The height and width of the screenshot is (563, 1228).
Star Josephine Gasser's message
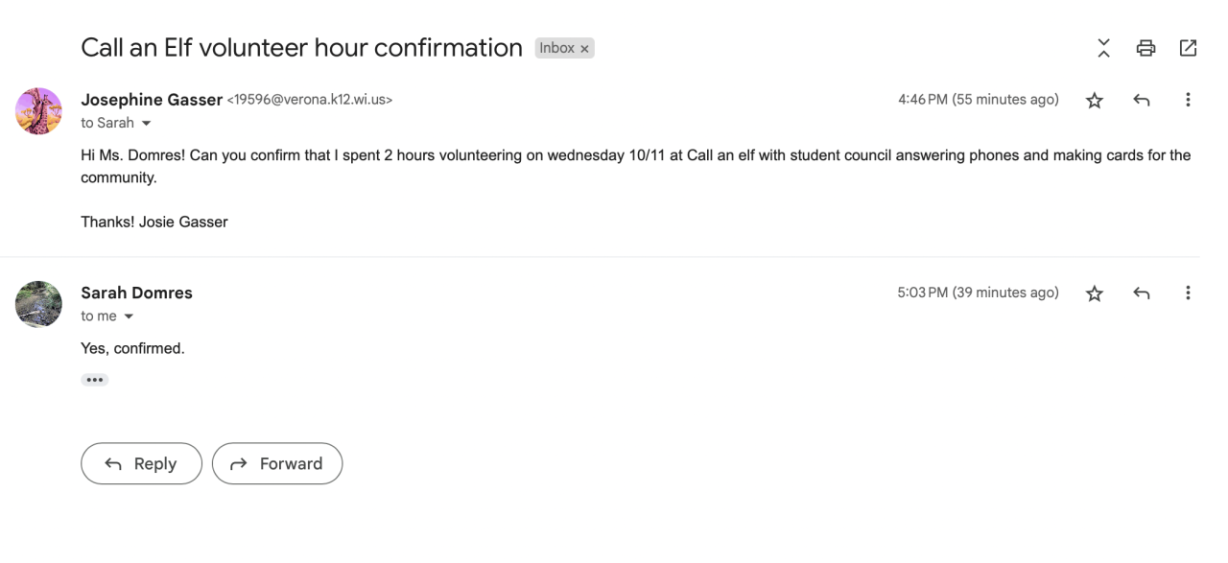(x=1094, y=101)
